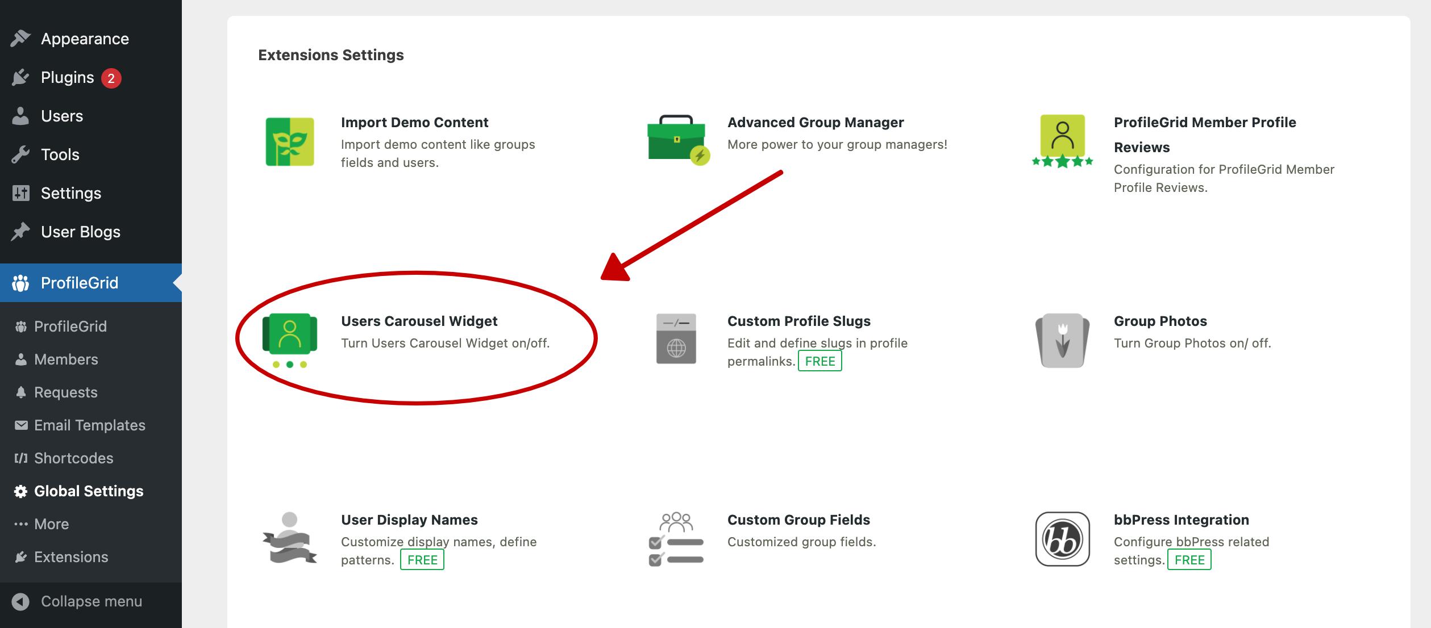Click the Advanced Group Manager briefcase icon
The height and width of the screenshot is (628, 1431).
676,140
